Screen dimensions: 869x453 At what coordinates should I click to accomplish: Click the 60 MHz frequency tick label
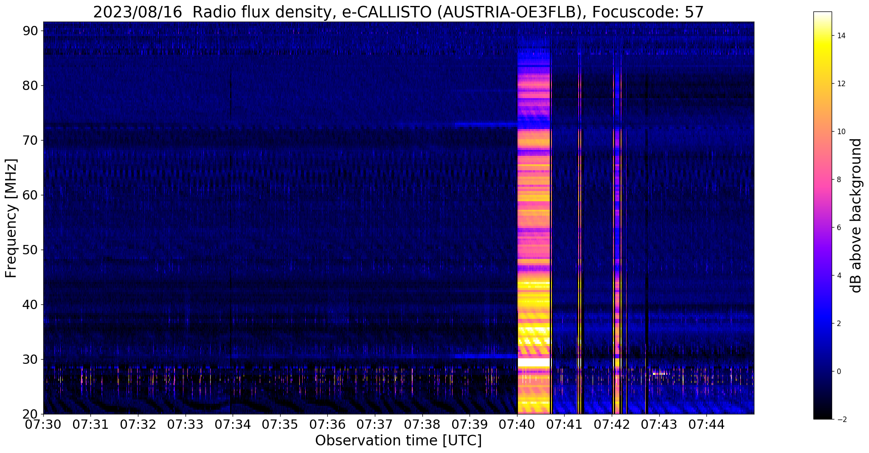point(31,195)
